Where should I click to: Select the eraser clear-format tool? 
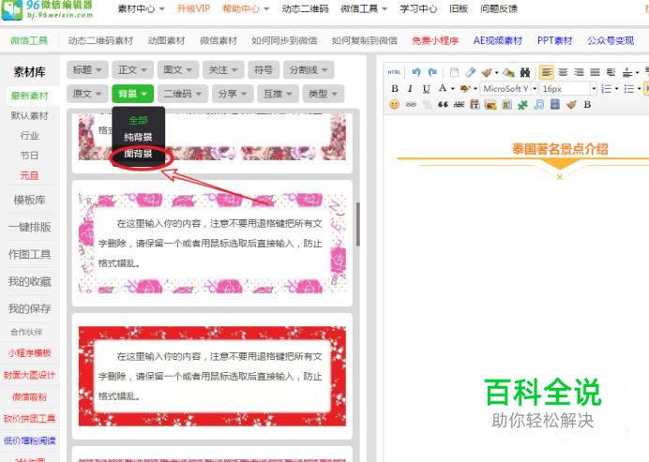point(470,72)
